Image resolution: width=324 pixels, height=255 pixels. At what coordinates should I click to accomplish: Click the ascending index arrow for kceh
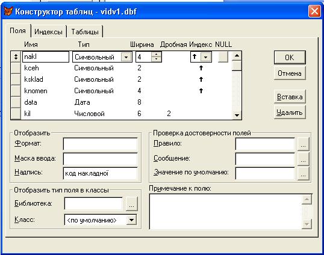pos(201,68)
